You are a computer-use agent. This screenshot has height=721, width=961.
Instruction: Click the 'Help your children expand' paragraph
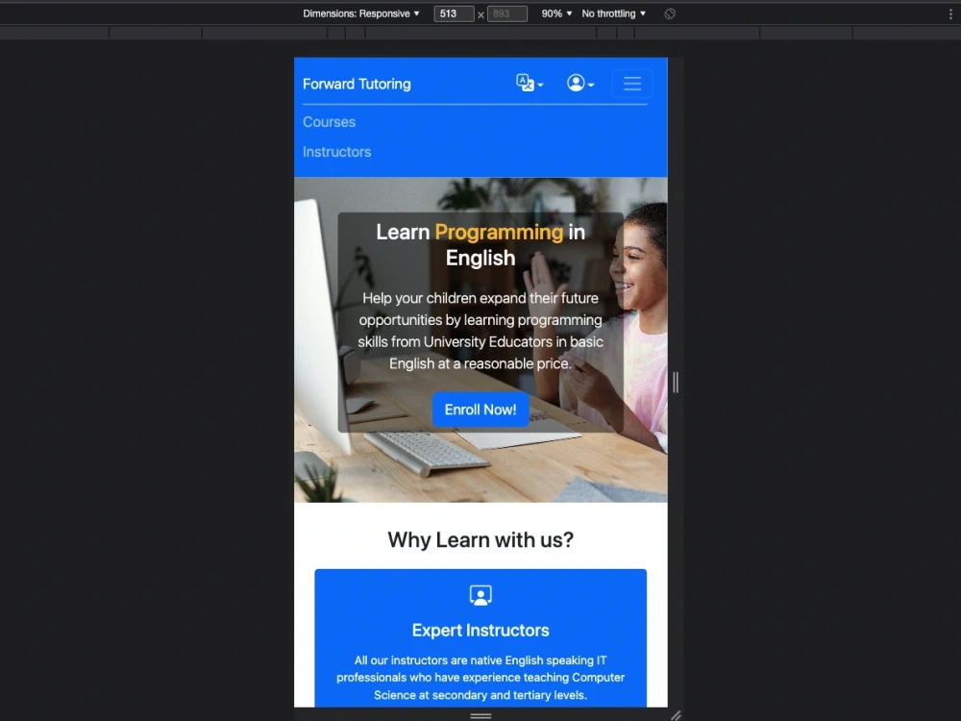coord(480,331)
